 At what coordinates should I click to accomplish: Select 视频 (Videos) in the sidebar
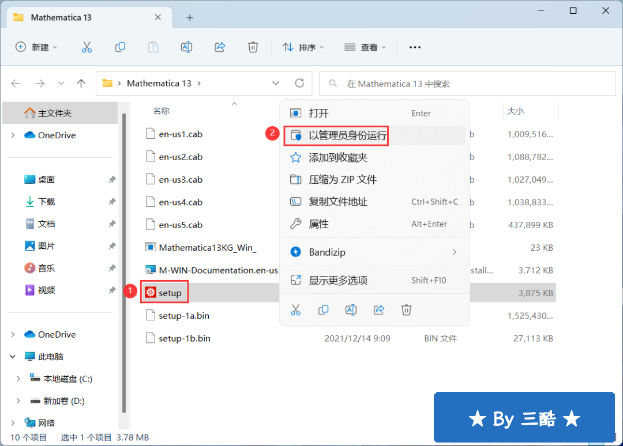click(x=47, y=290)
